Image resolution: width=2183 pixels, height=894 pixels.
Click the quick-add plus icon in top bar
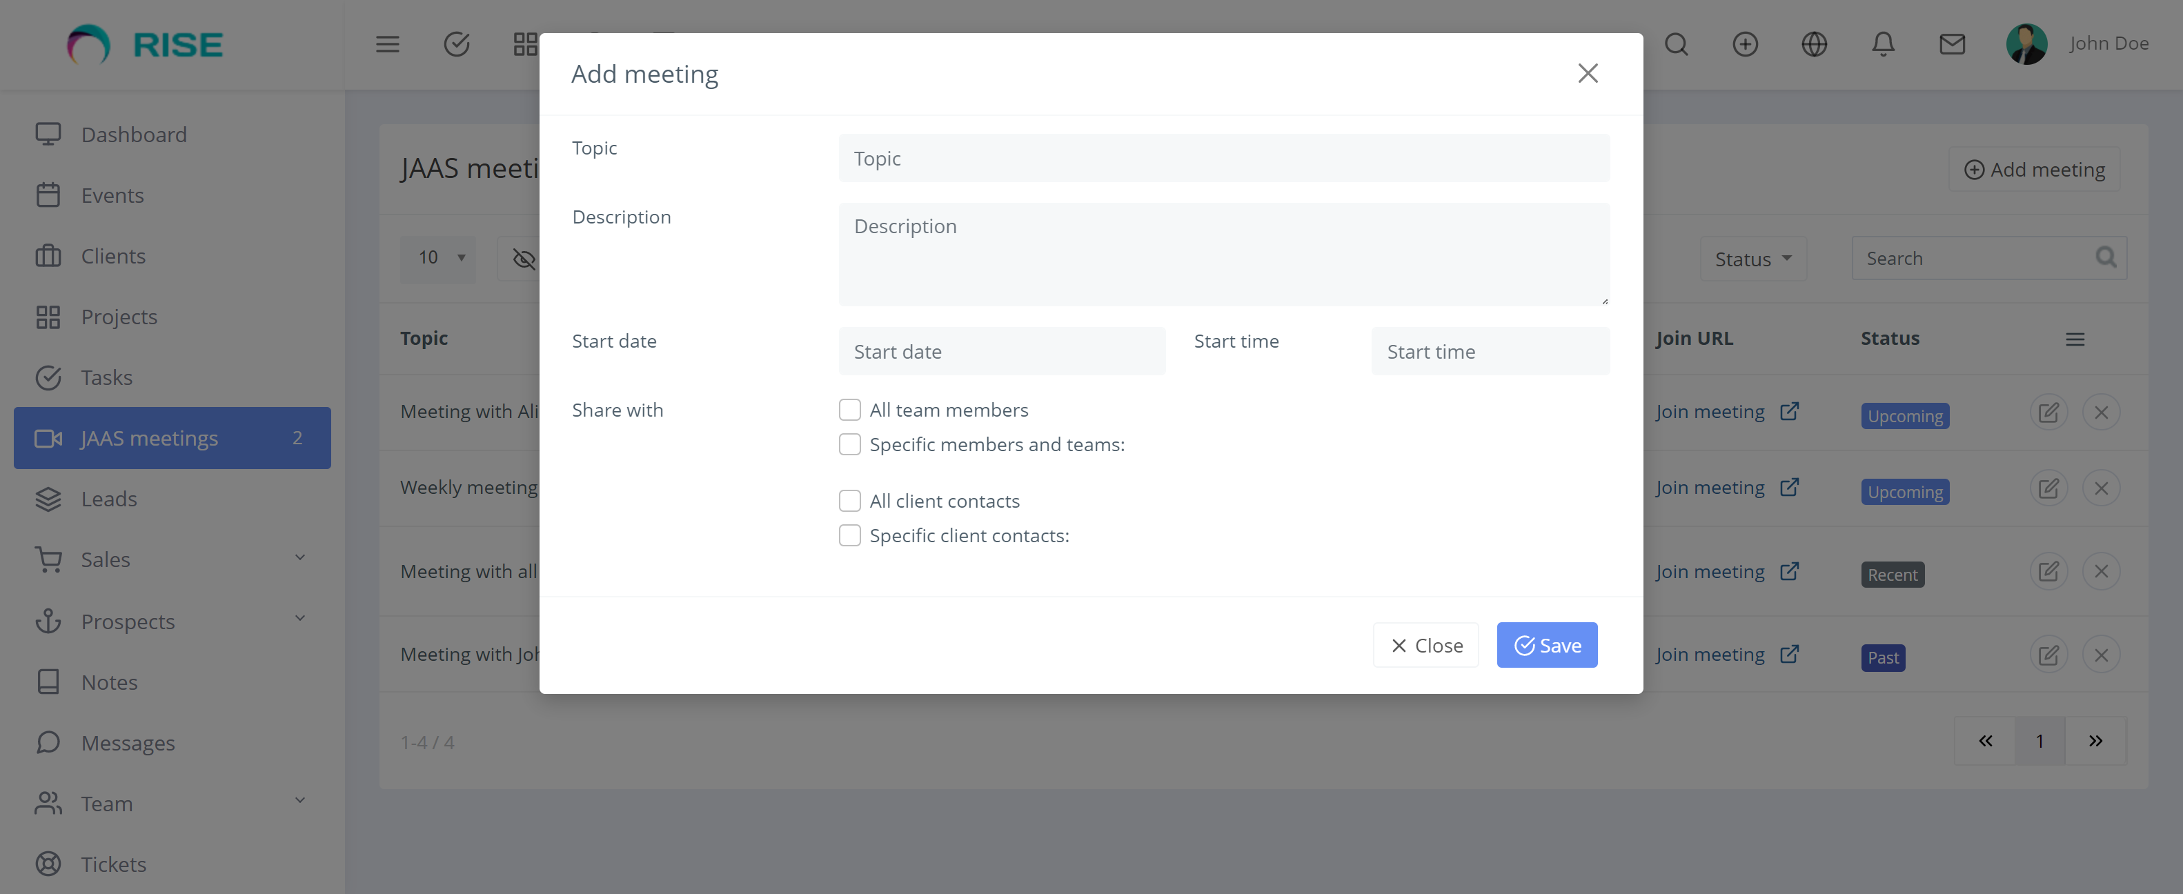1745,44
